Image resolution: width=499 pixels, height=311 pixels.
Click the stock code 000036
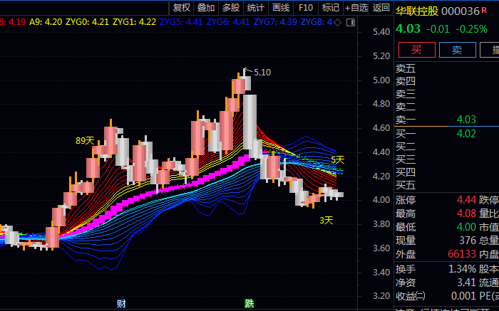[x=461, y=11]
